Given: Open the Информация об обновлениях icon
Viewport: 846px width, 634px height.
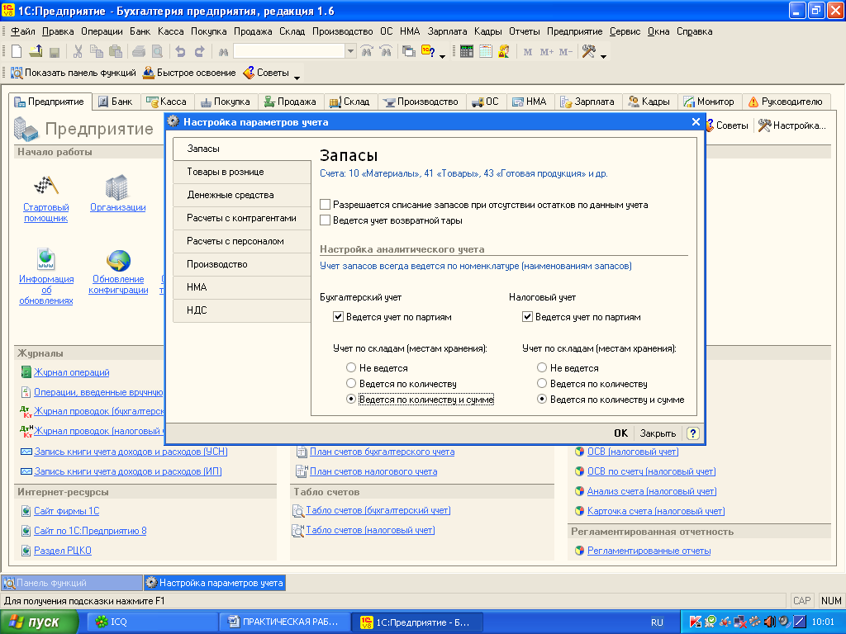Looking at the screenshot, I should point(46,258).
